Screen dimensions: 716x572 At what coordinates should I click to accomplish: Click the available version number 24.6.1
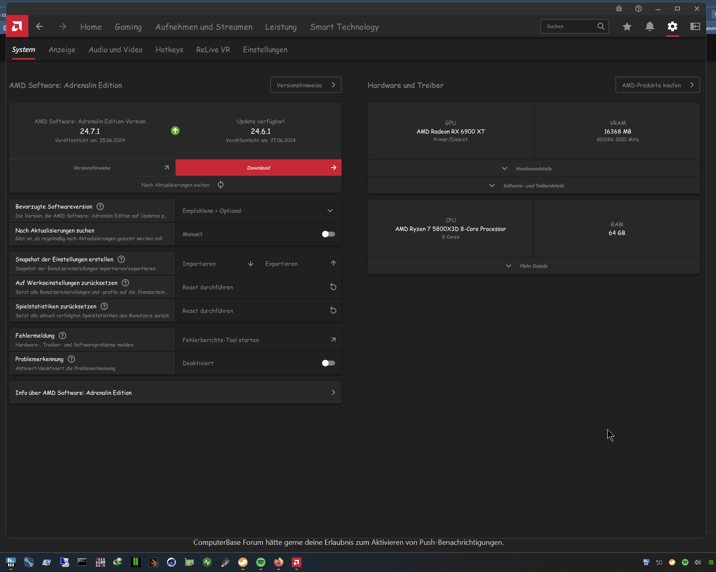point(260,131)
